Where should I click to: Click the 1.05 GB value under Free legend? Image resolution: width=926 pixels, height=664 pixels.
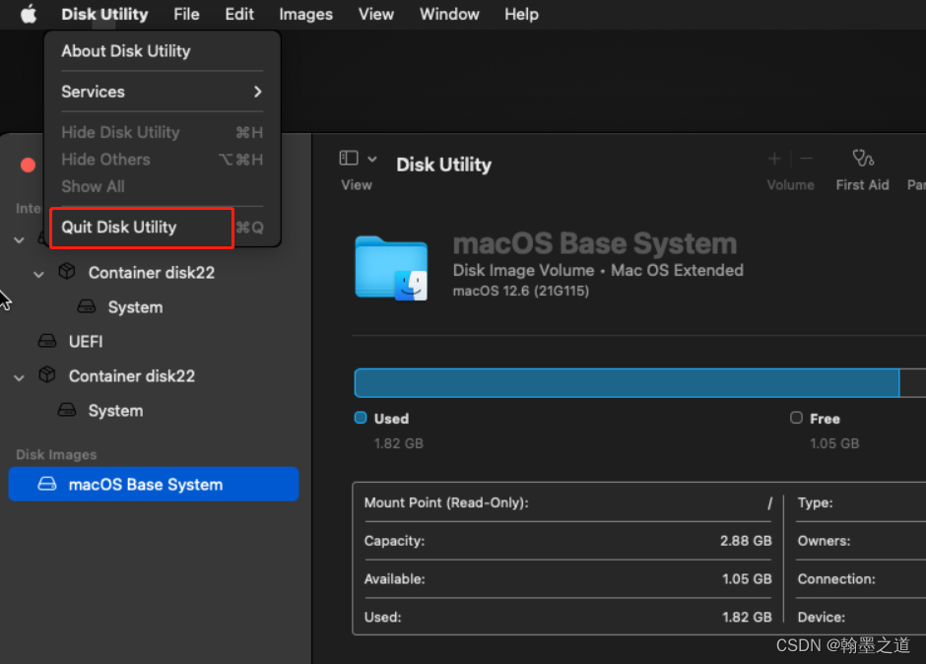coord(834,443)
